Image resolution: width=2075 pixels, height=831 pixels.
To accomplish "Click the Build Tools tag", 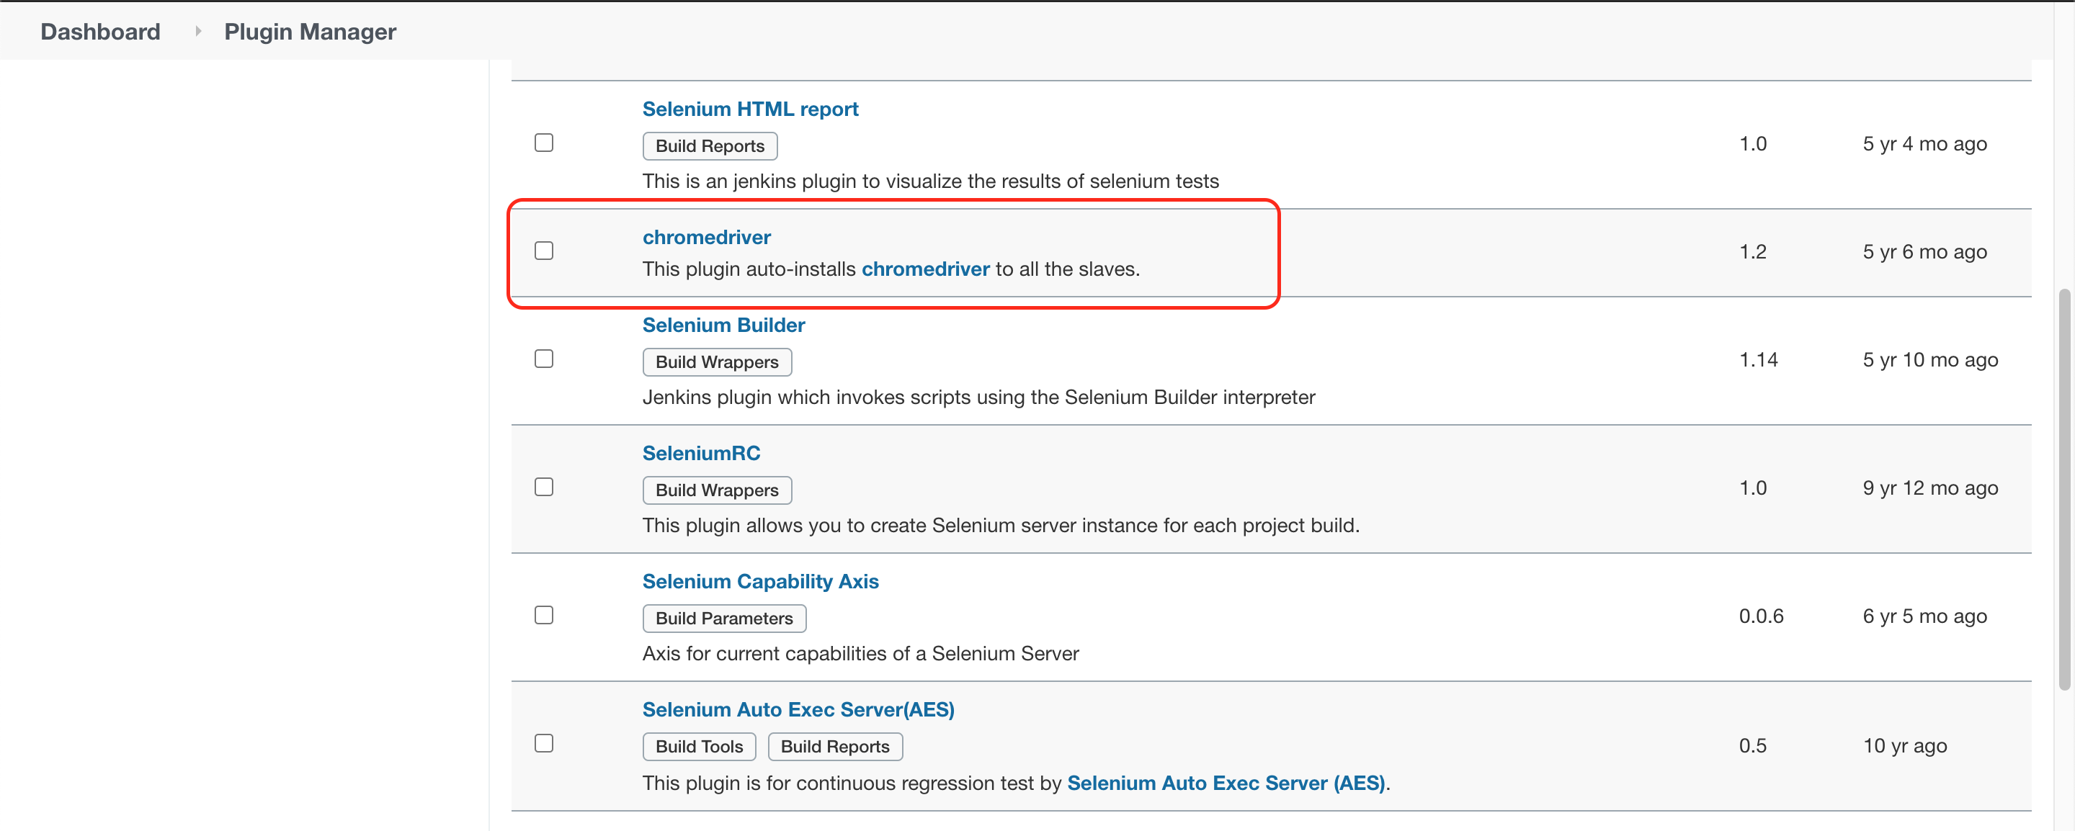I will 699,745.
